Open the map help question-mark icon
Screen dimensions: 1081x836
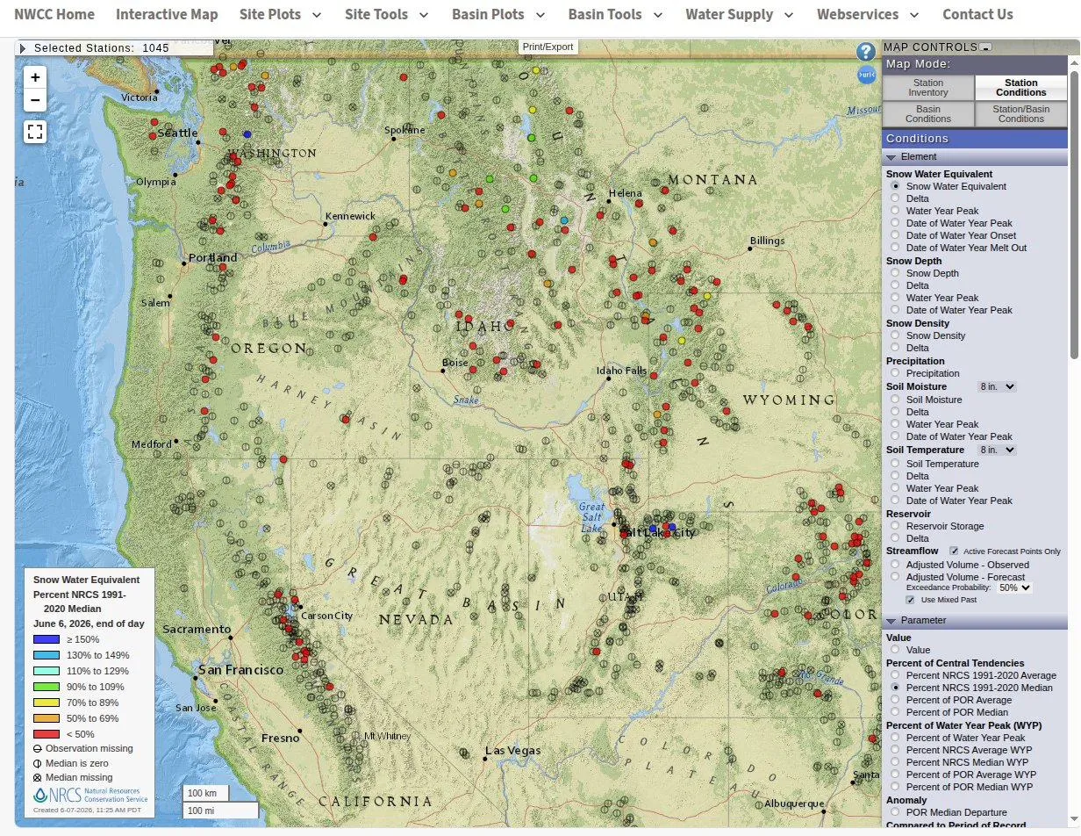pyautogui.click(x=866, y=52)
